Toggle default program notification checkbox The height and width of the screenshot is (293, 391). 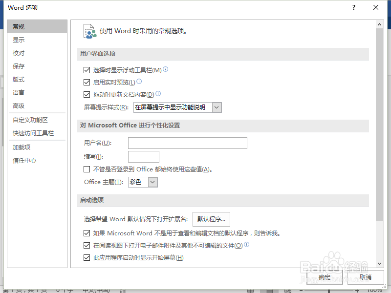pos(87,233)
